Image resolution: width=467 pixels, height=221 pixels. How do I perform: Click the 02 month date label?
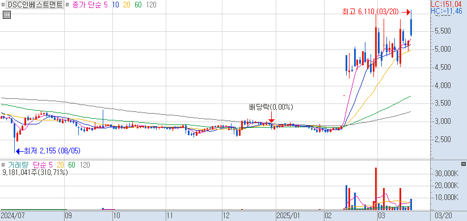[x=328, y=215]
